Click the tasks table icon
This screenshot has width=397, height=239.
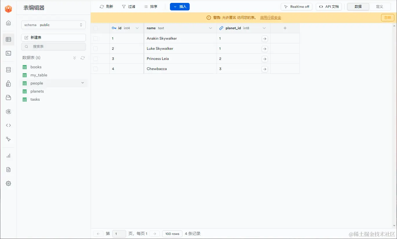(25, 100)
